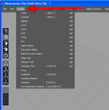This screenshot has height=110, width=109.
Task: Open options for Lathe Object via opt
Action: click(x=71, y=46)
